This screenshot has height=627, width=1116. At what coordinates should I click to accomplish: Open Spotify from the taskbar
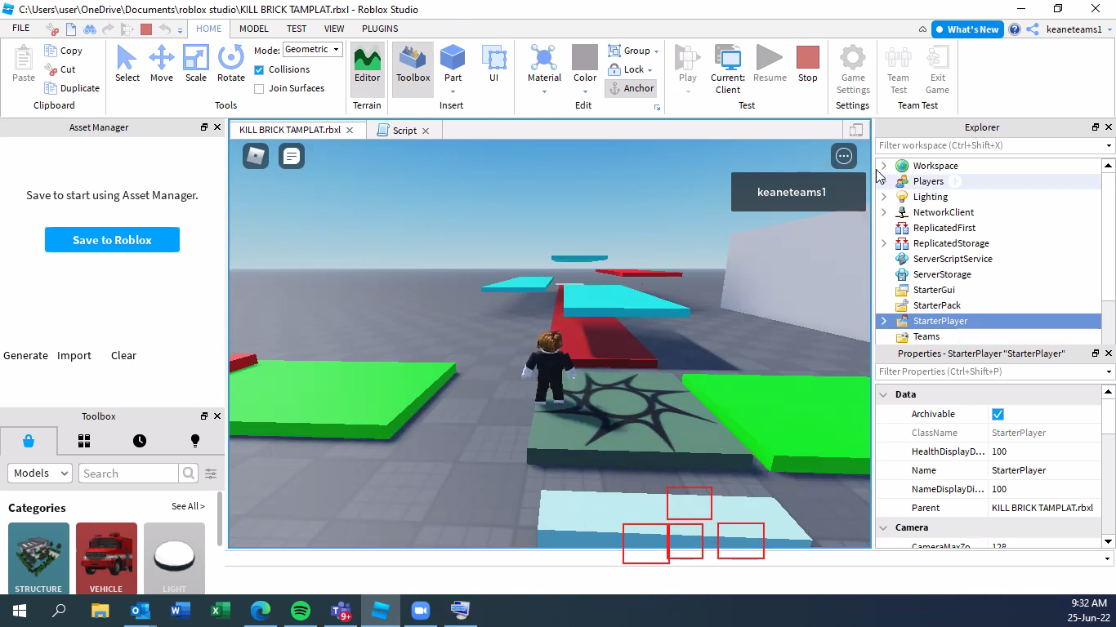coord(300,611)
